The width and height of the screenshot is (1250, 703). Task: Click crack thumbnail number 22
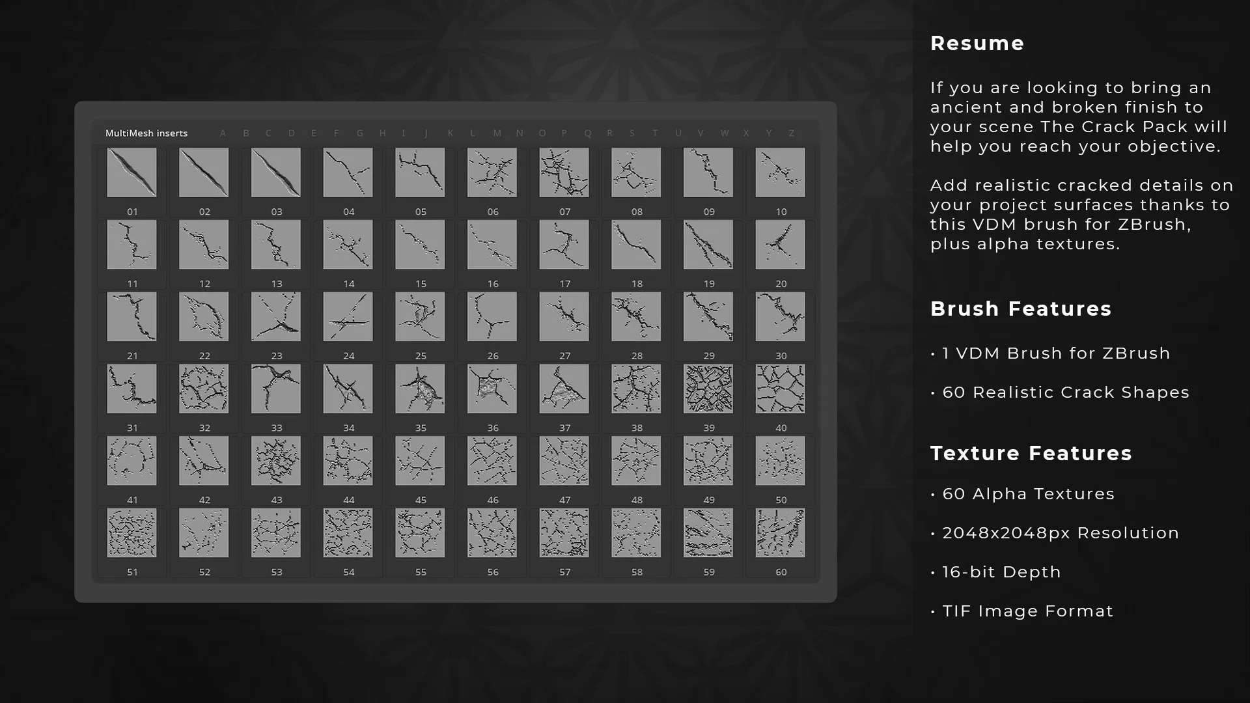coord(204,317)
